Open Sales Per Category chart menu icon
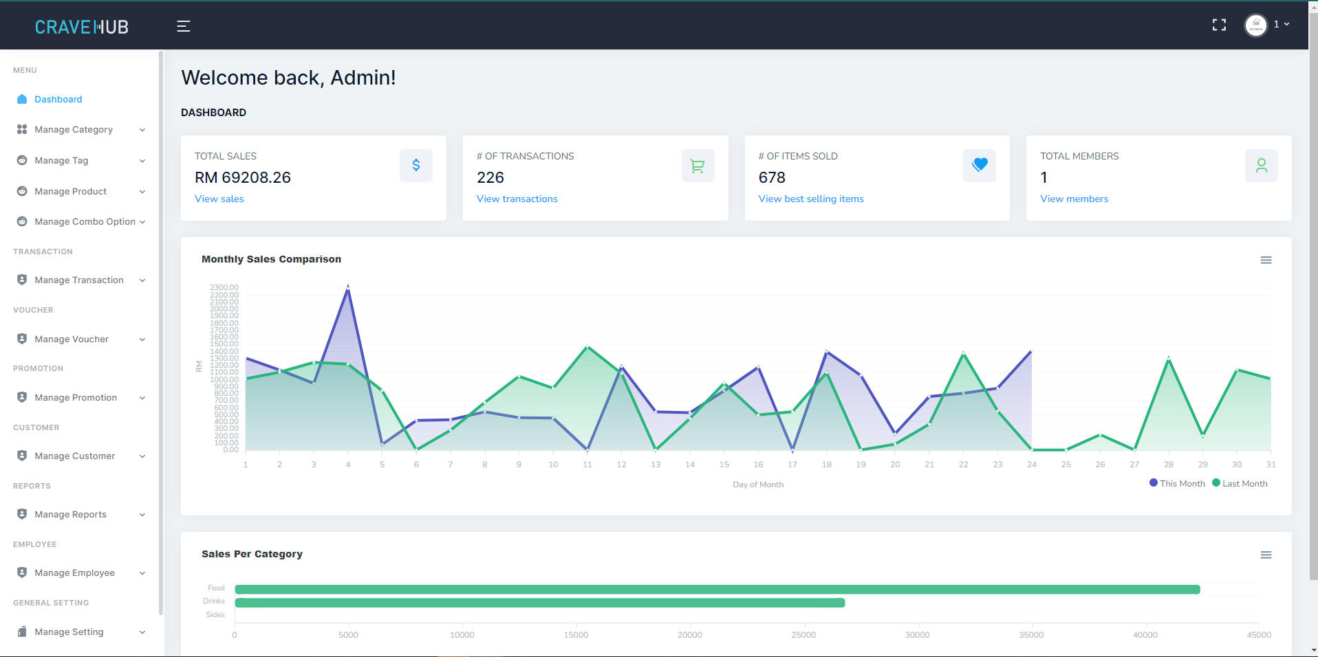The image size is (1318, 657). click(x=1266, y=555)
